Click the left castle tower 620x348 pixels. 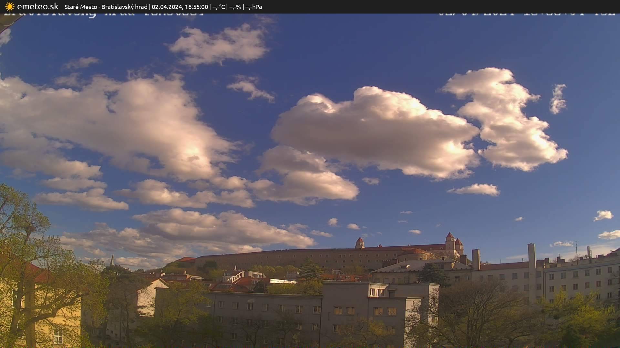pos(359,242)
